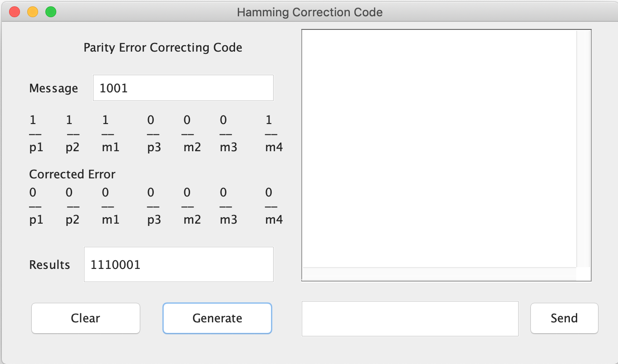The image size is (618, 364).
Task: Click the empty text field beside Send
Action: (x=410, y=318)
